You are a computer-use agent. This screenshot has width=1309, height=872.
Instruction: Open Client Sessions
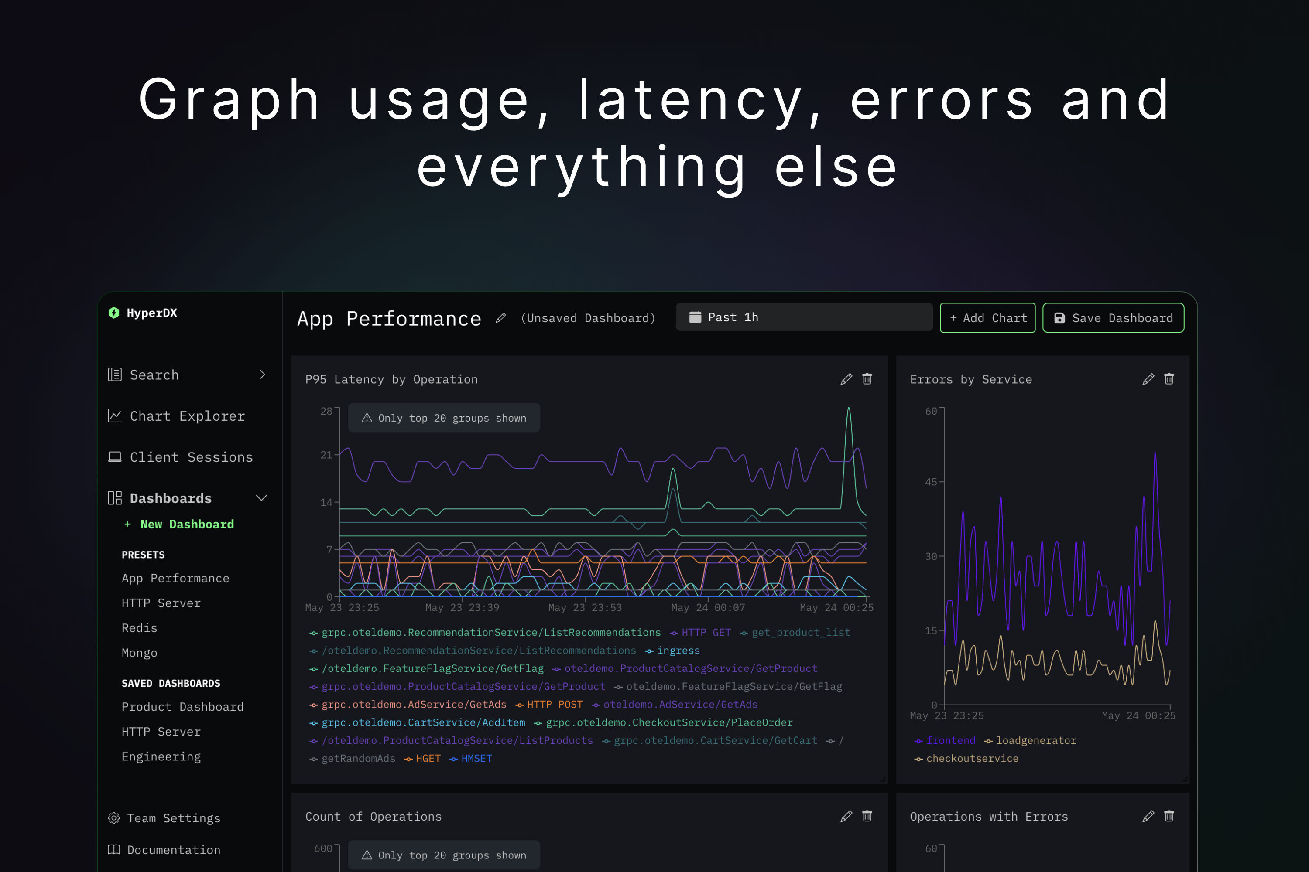point(192,457)
